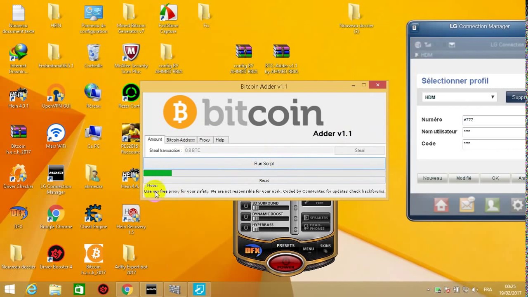Click the Bitcoin logo in the Adder window

179,112
